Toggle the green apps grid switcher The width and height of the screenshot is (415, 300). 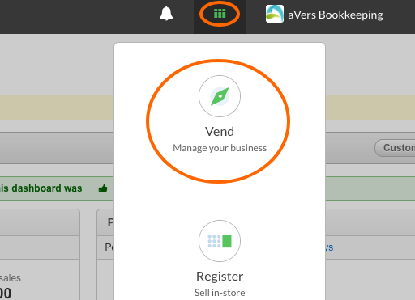pos(220,14)
